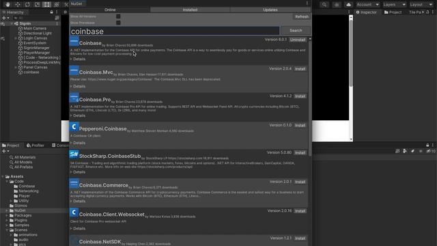437x246 pixels.
Task: Select SigninManager in Hierarchy
Action: click(x=36, y=48)
